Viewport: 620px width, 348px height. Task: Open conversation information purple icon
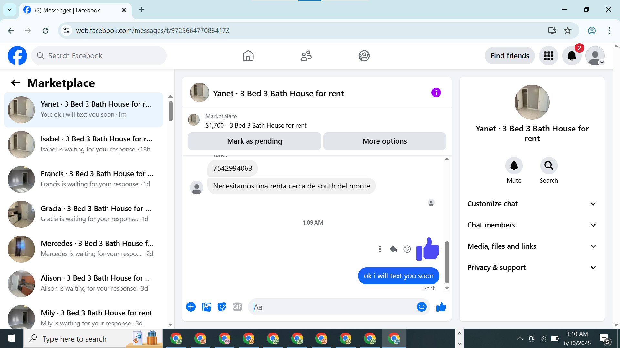click(436, 93)
